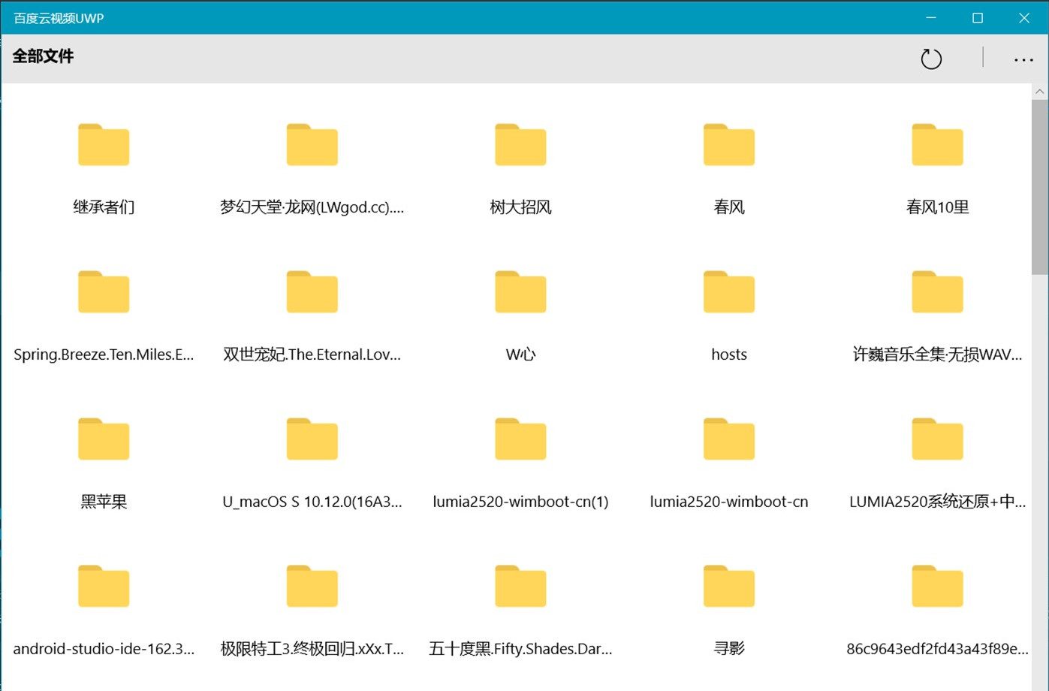
Task: Click the 寻影 name text
Action: [x=729, y=649]
